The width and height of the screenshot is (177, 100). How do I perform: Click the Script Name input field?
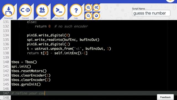pos(151,13)
